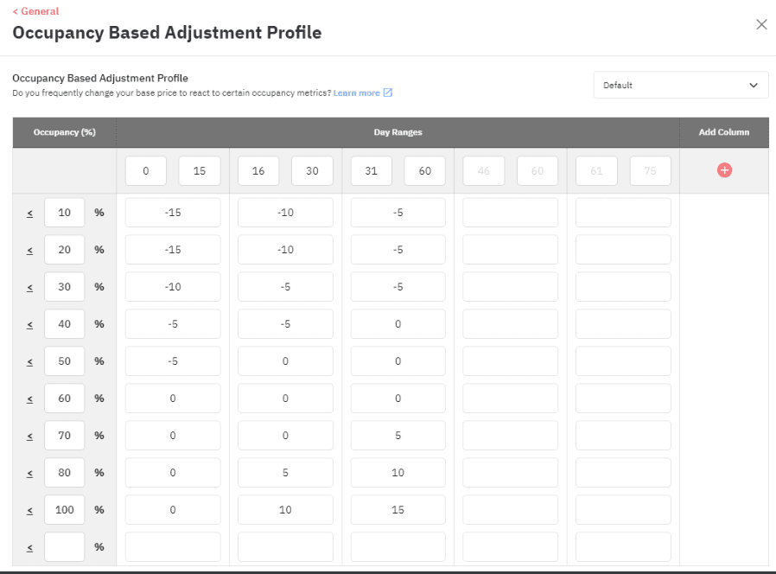Click the 15 adjustment for 100% occupancy
Image resolution: width=776 pixels, height=574 pixels.
click(398, 509)
